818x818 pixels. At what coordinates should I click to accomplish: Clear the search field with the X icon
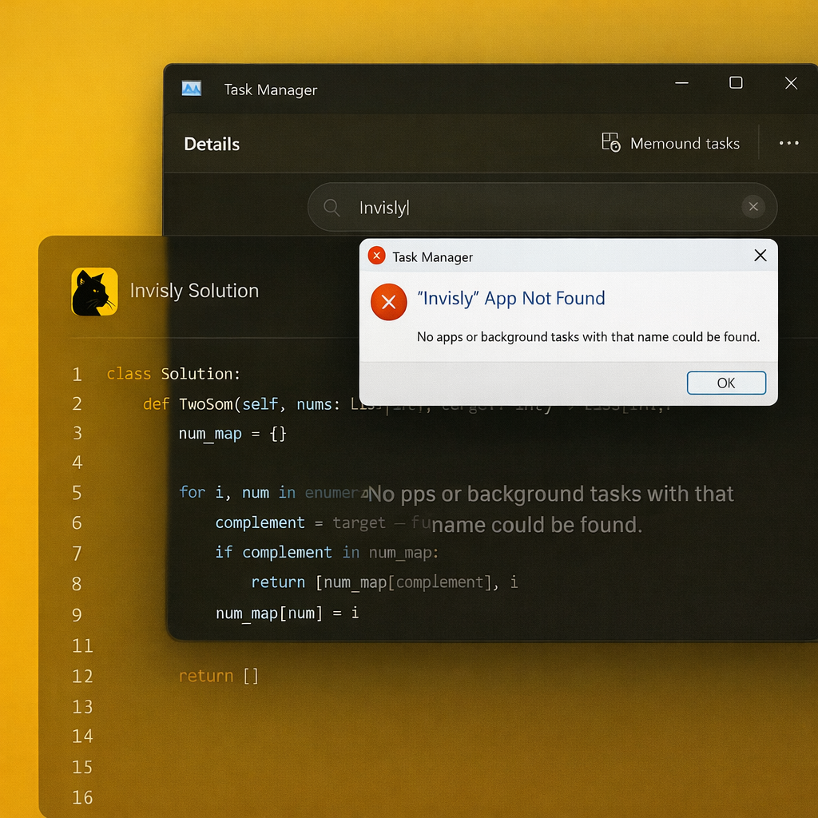pos(753,206)
